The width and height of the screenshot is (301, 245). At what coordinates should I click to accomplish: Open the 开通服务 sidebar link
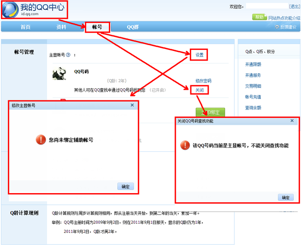pos(253,75)
